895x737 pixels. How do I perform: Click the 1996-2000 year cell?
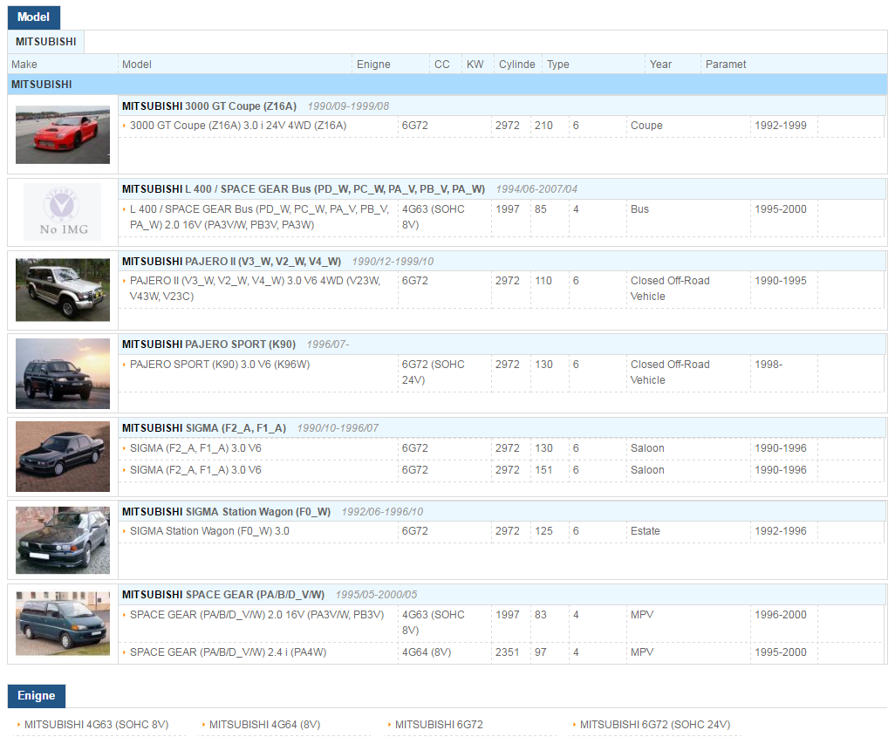(x=780, y=615)
